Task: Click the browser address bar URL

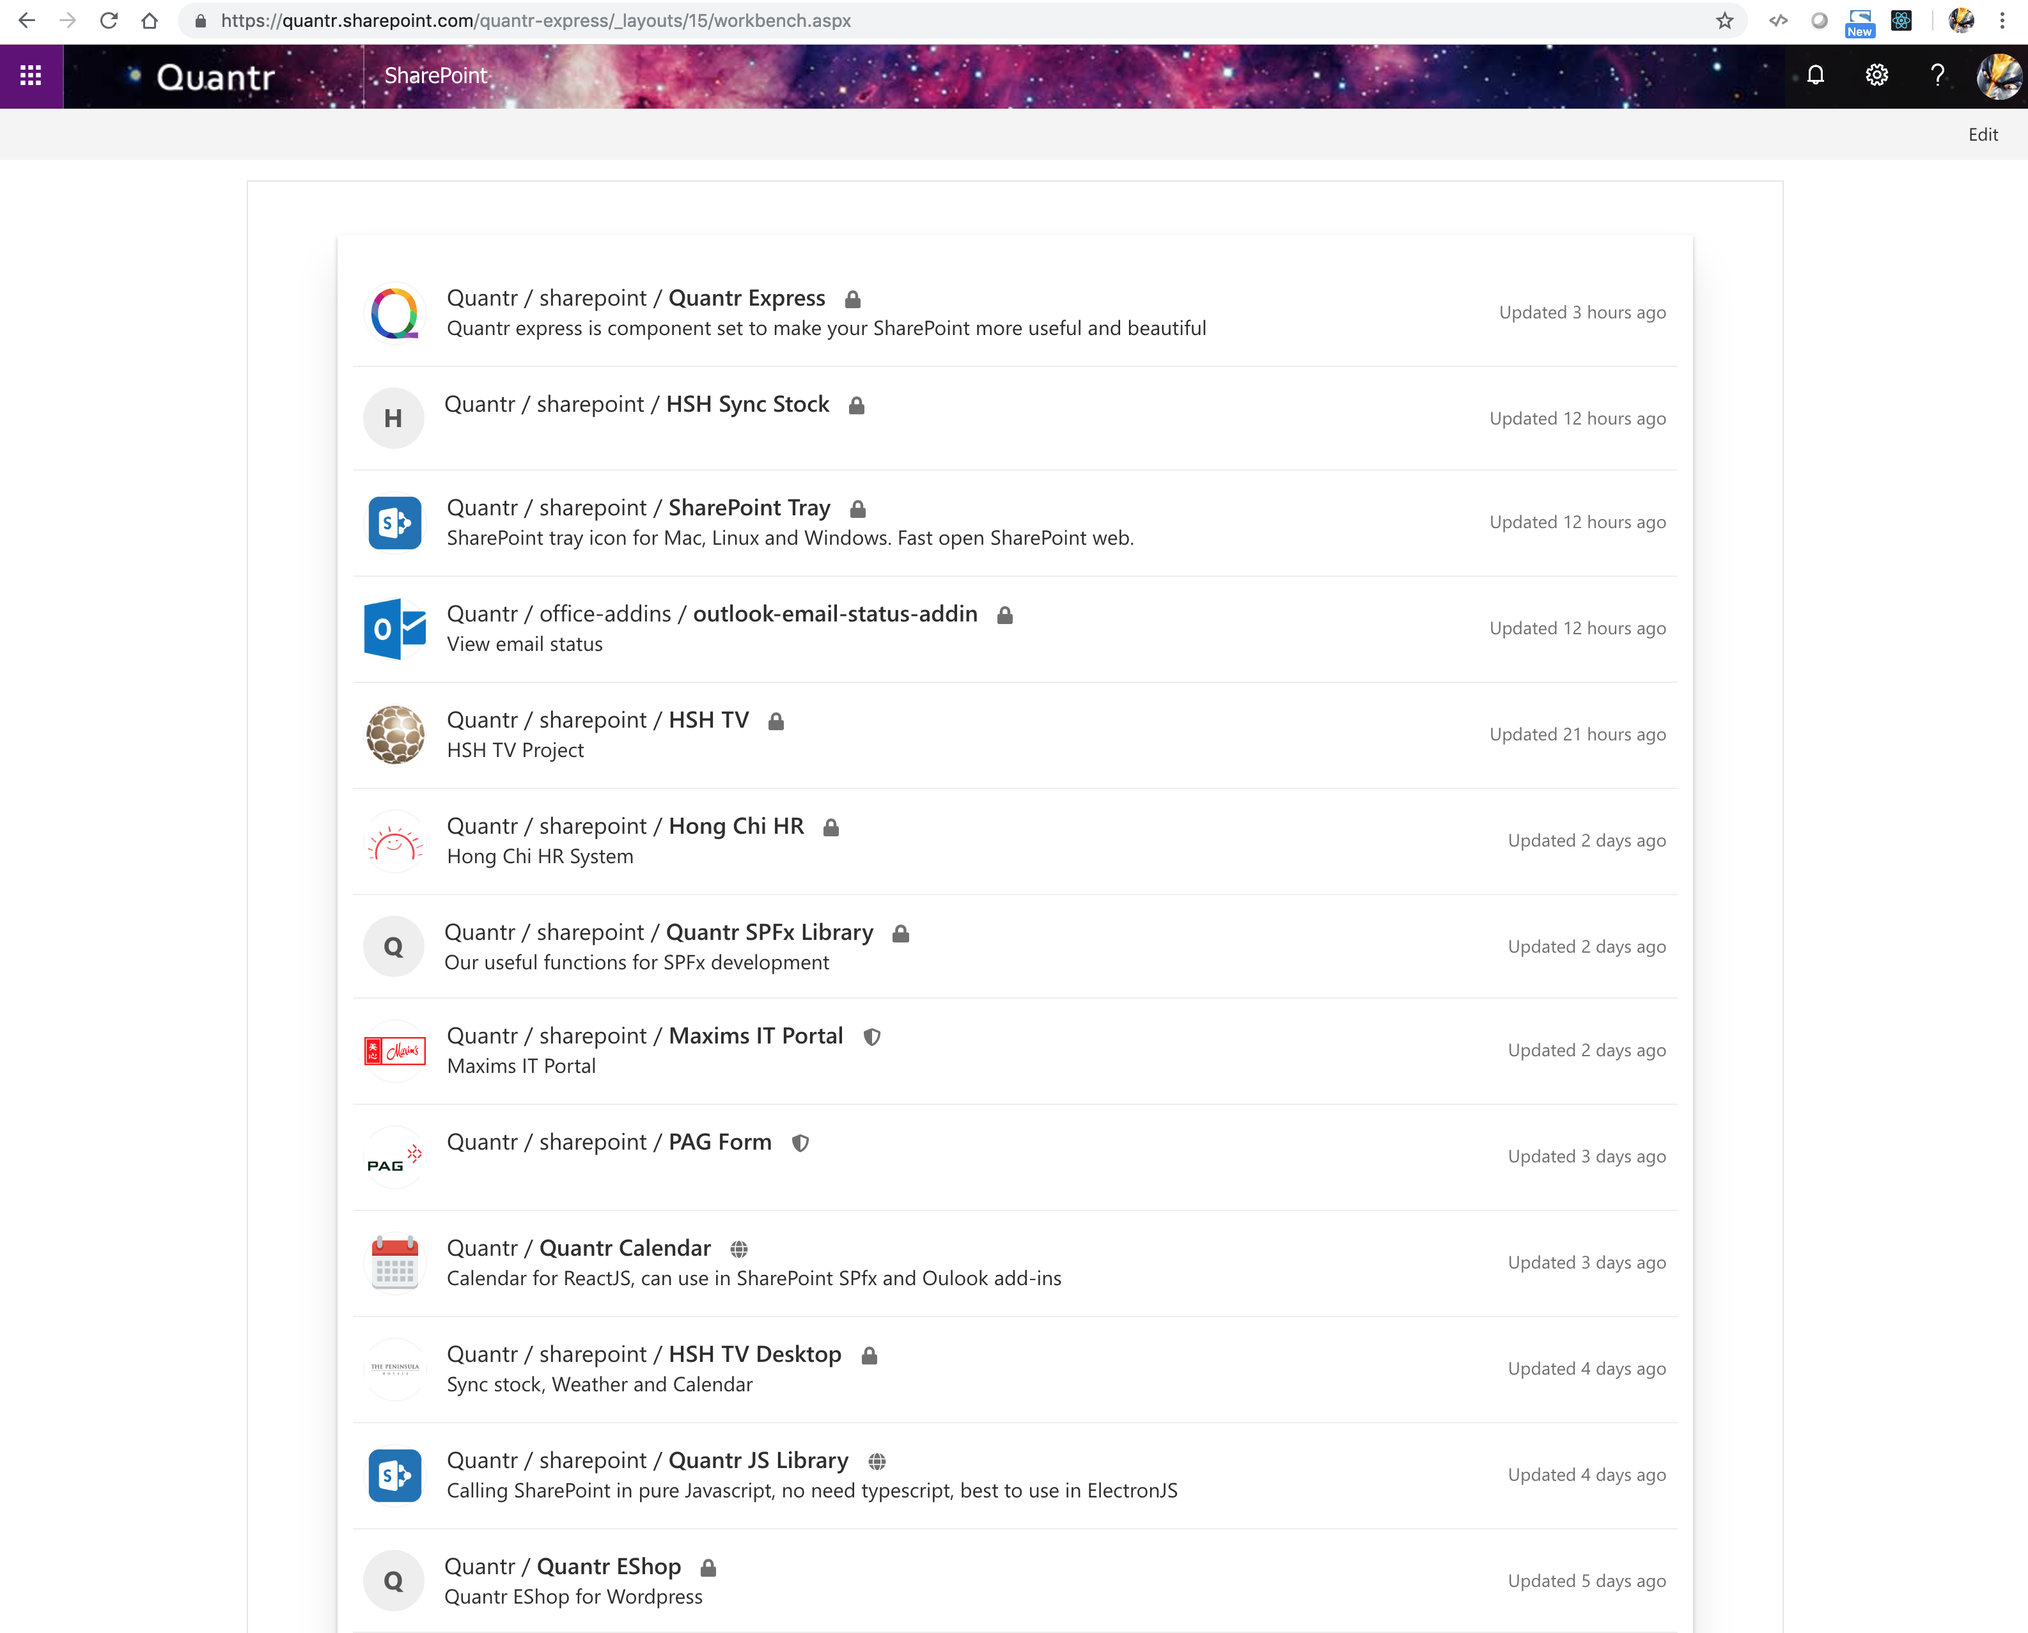Action: click(536, 20)
